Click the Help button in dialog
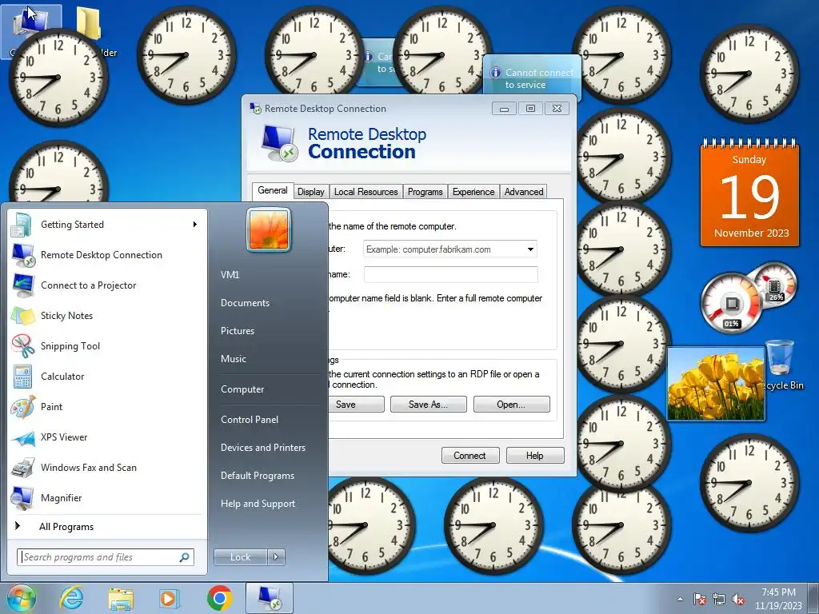The width and height of the screenshot is (819, 614). [535, 455]
